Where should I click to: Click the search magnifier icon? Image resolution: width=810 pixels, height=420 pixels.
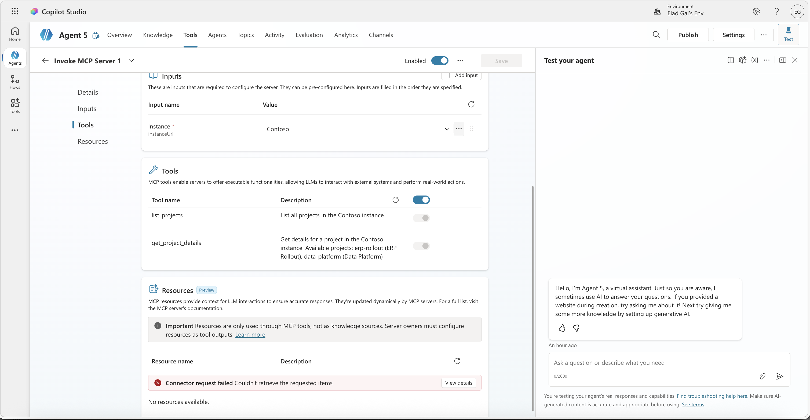click(656, 35)
